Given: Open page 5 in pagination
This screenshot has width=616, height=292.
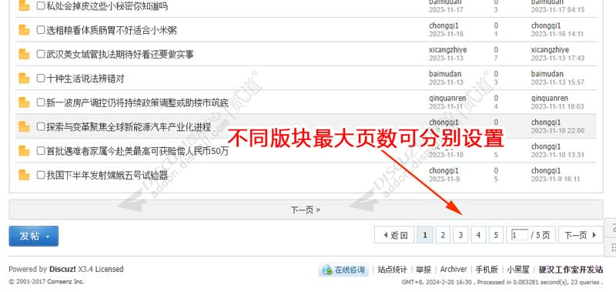Looking at the screenshot, I should tap(496, 235).
